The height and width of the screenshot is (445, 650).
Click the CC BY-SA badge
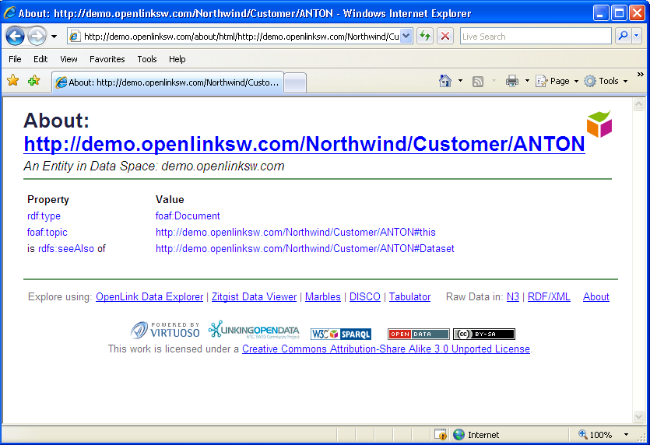tap(484, 334)
